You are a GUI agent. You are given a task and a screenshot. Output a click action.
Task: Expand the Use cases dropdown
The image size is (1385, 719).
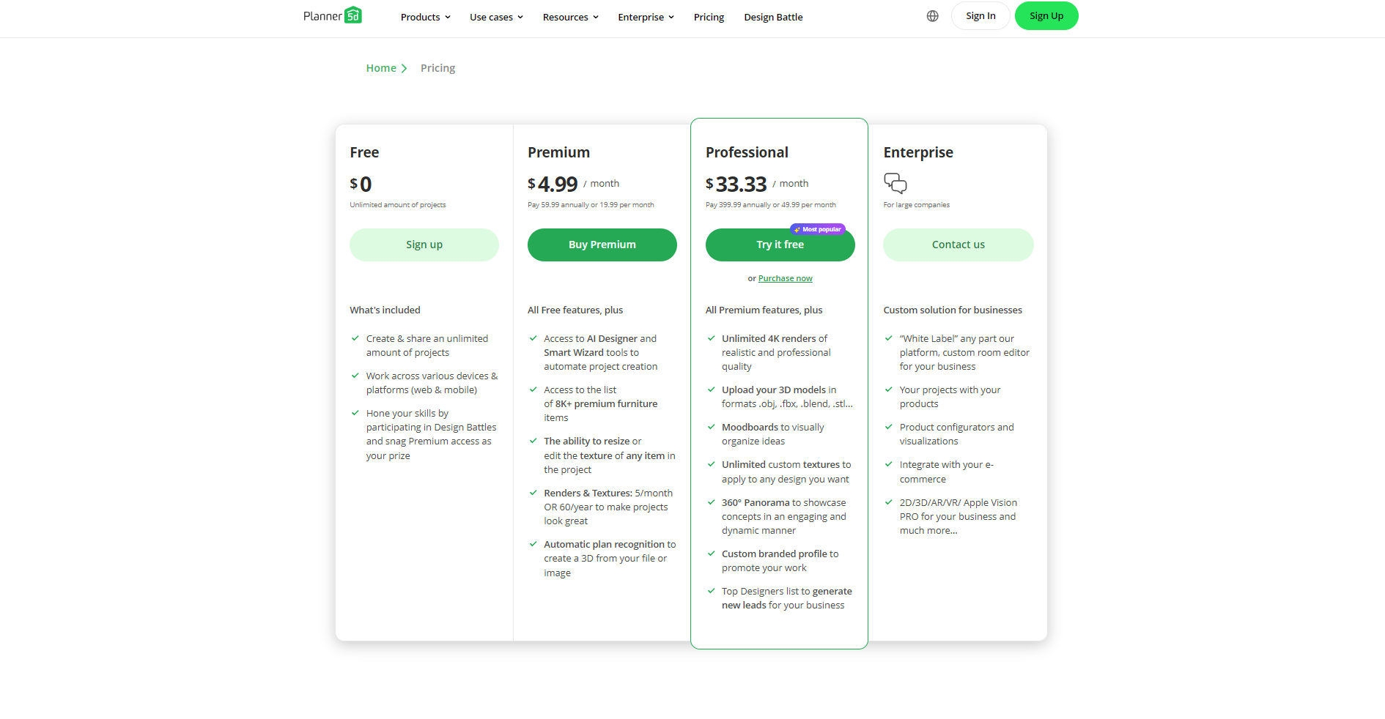496,17
